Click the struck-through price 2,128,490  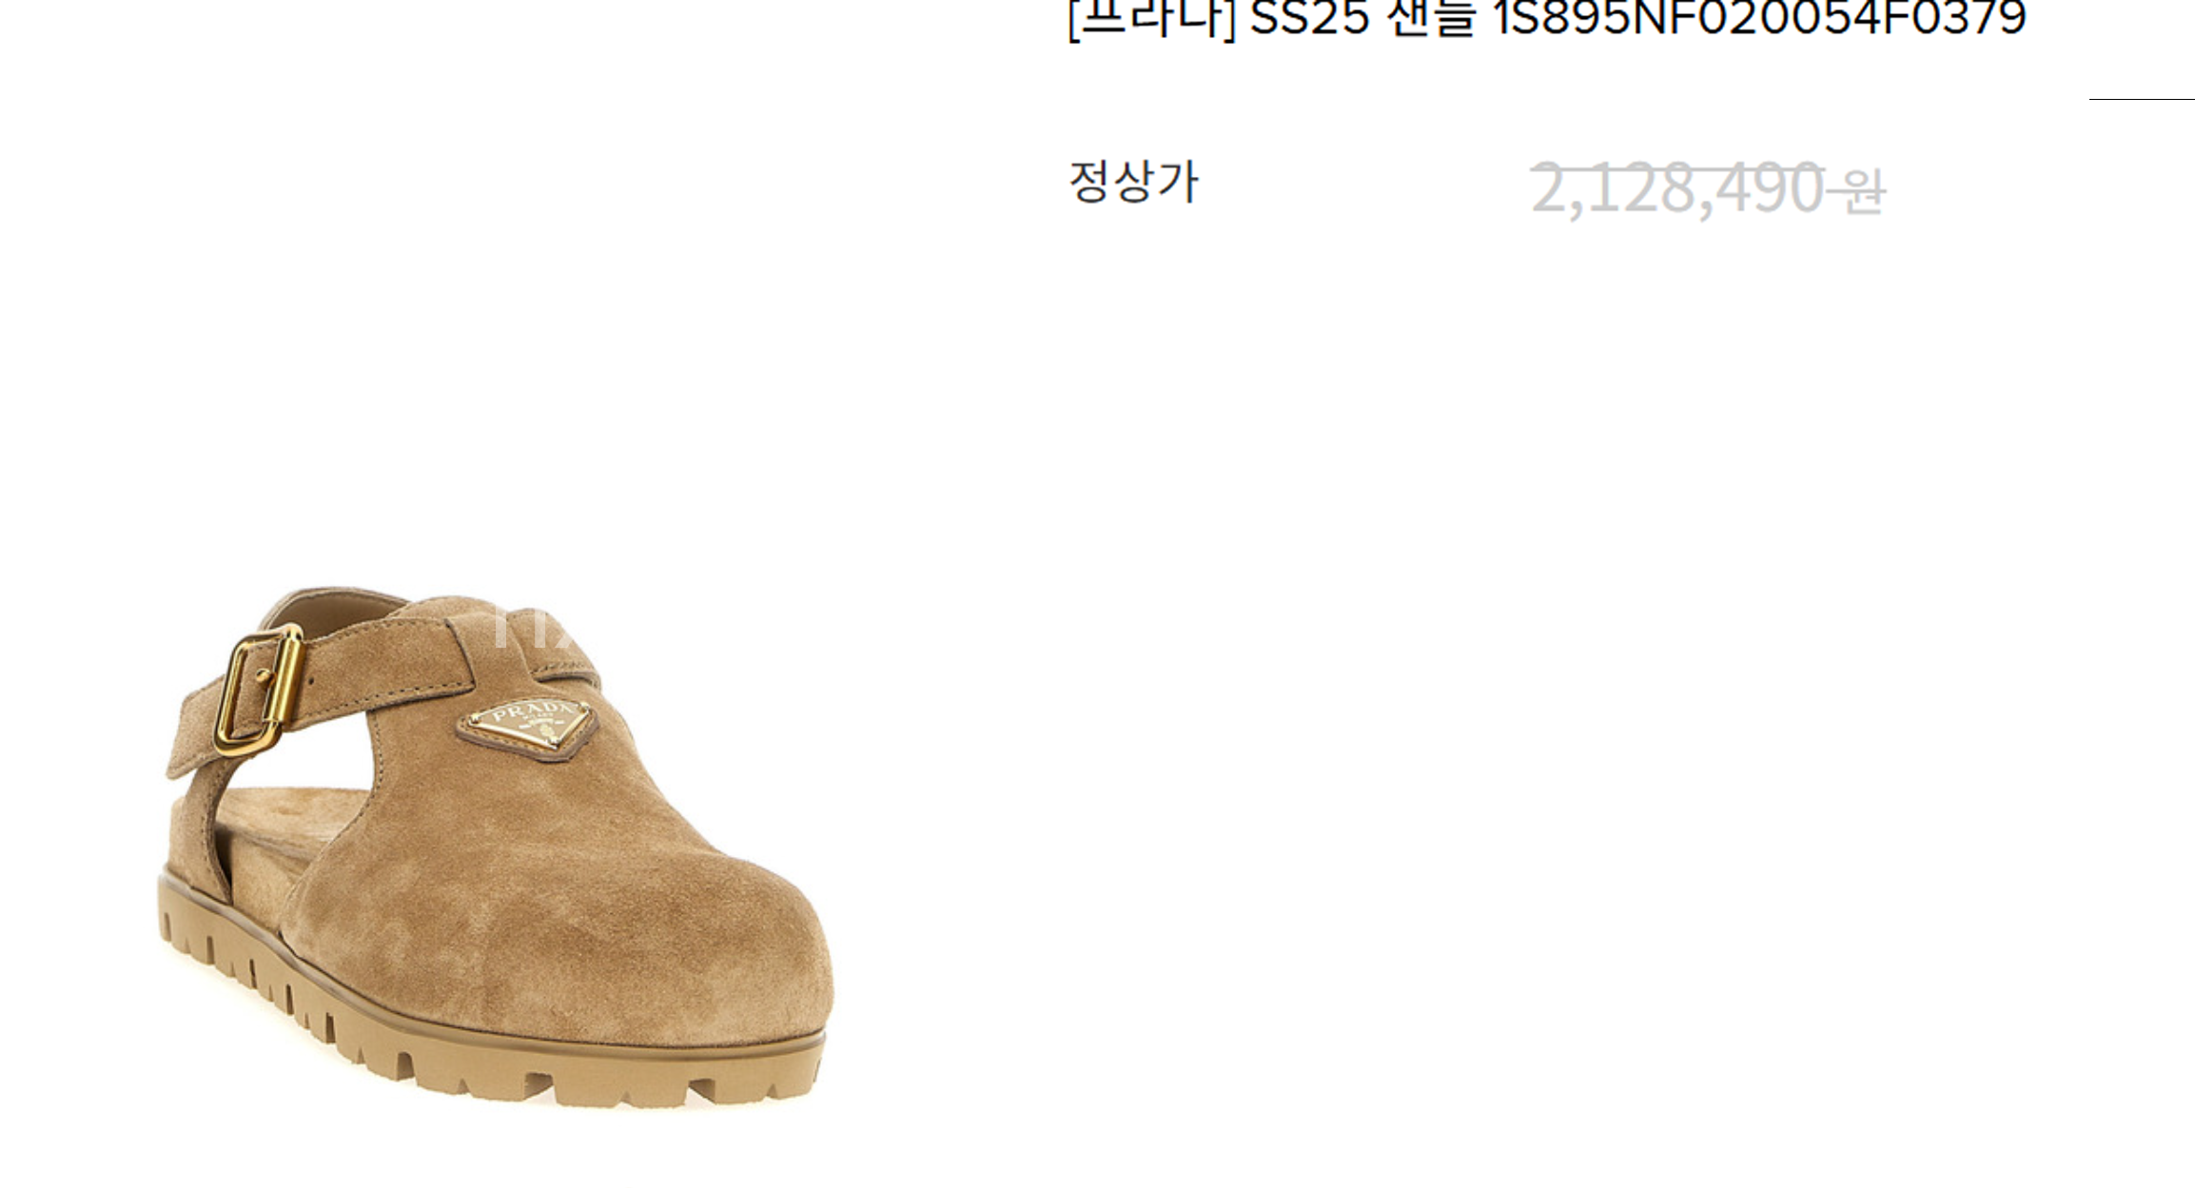coord(1676,188)
